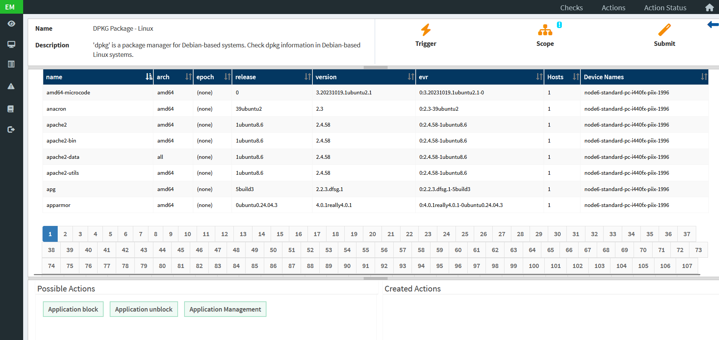Image resolution: width=719 pixels, height=340 pixels.
Task: Click release 0ubuntu0.24.04.3 cell
Action: point(257,205)
